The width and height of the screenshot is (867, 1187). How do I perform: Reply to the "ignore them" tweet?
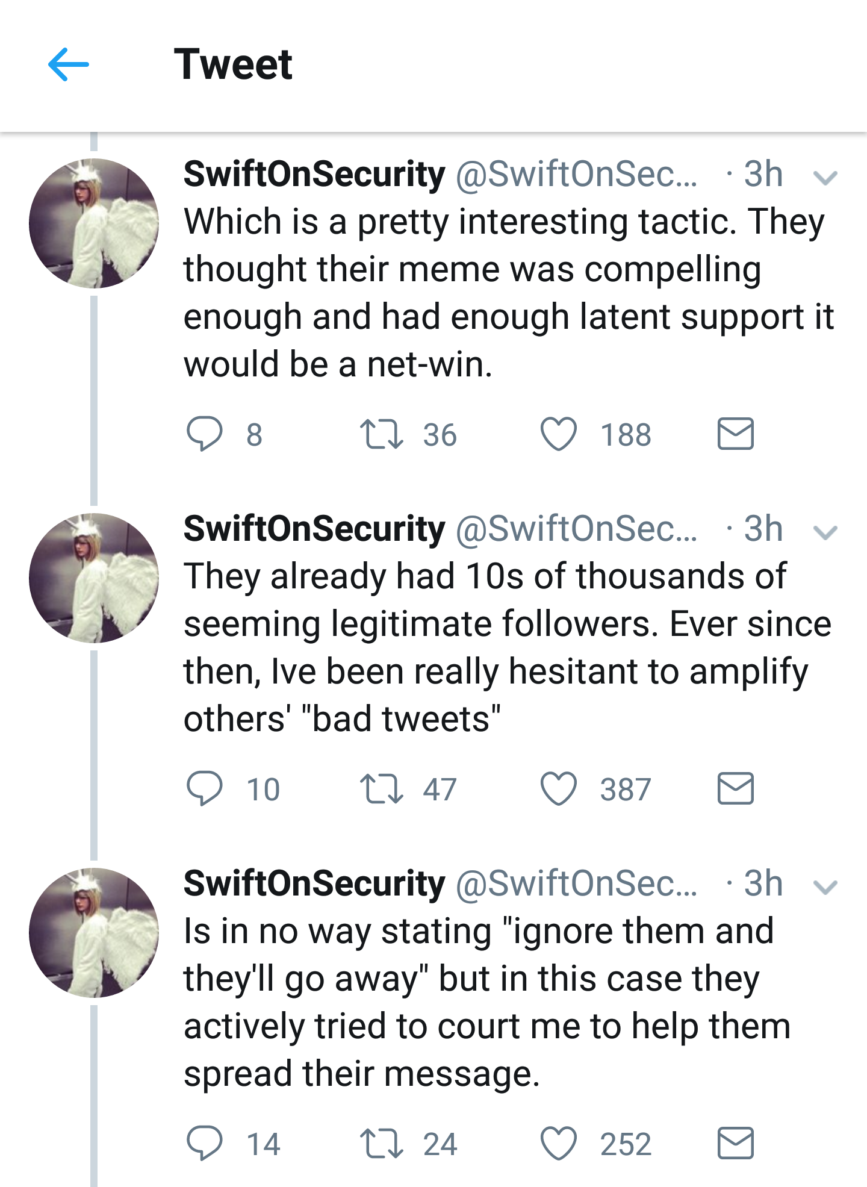[x=205, y=1144]
